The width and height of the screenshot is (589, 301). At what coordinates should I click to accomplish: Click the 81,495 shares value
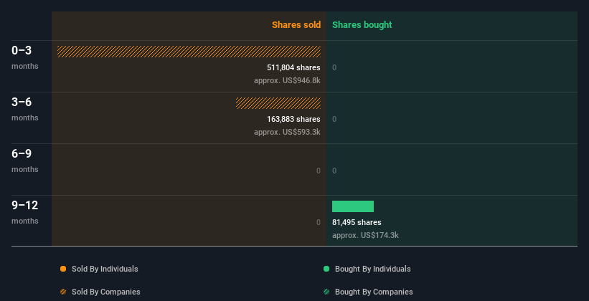tap(357, 222)
